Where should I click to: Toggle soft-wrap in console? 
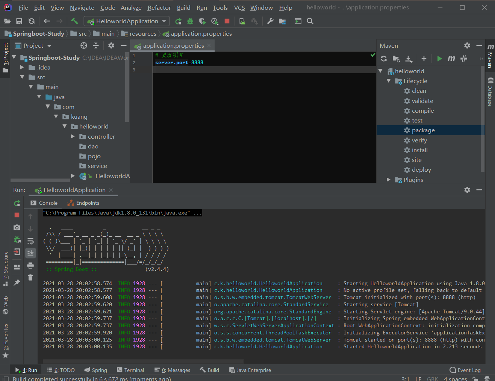point(30,241)
